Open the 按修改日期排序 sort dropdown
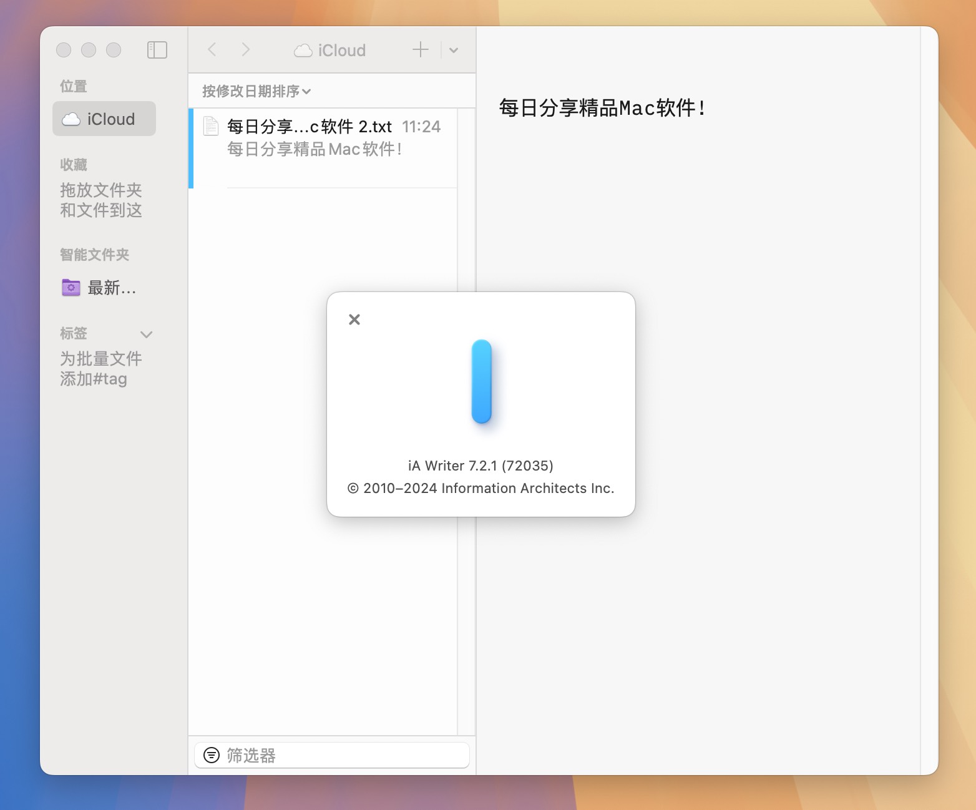This screenshot has height=810, width=976. tap(256, 91)
